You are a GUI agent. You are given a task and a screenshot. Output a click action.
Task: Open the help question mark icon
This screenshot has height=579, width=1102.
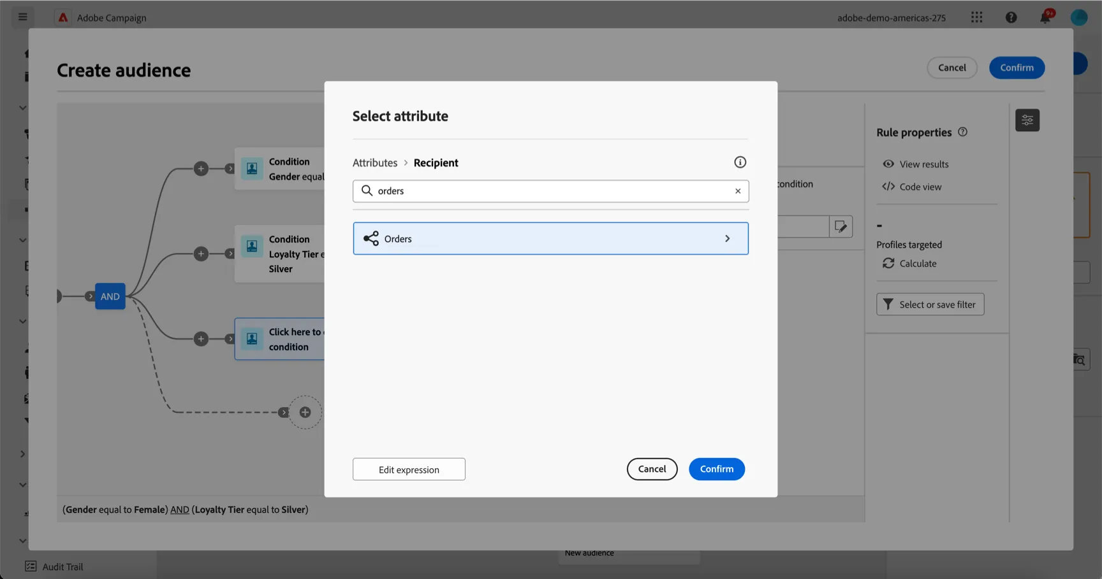[x=1011, y=17]
